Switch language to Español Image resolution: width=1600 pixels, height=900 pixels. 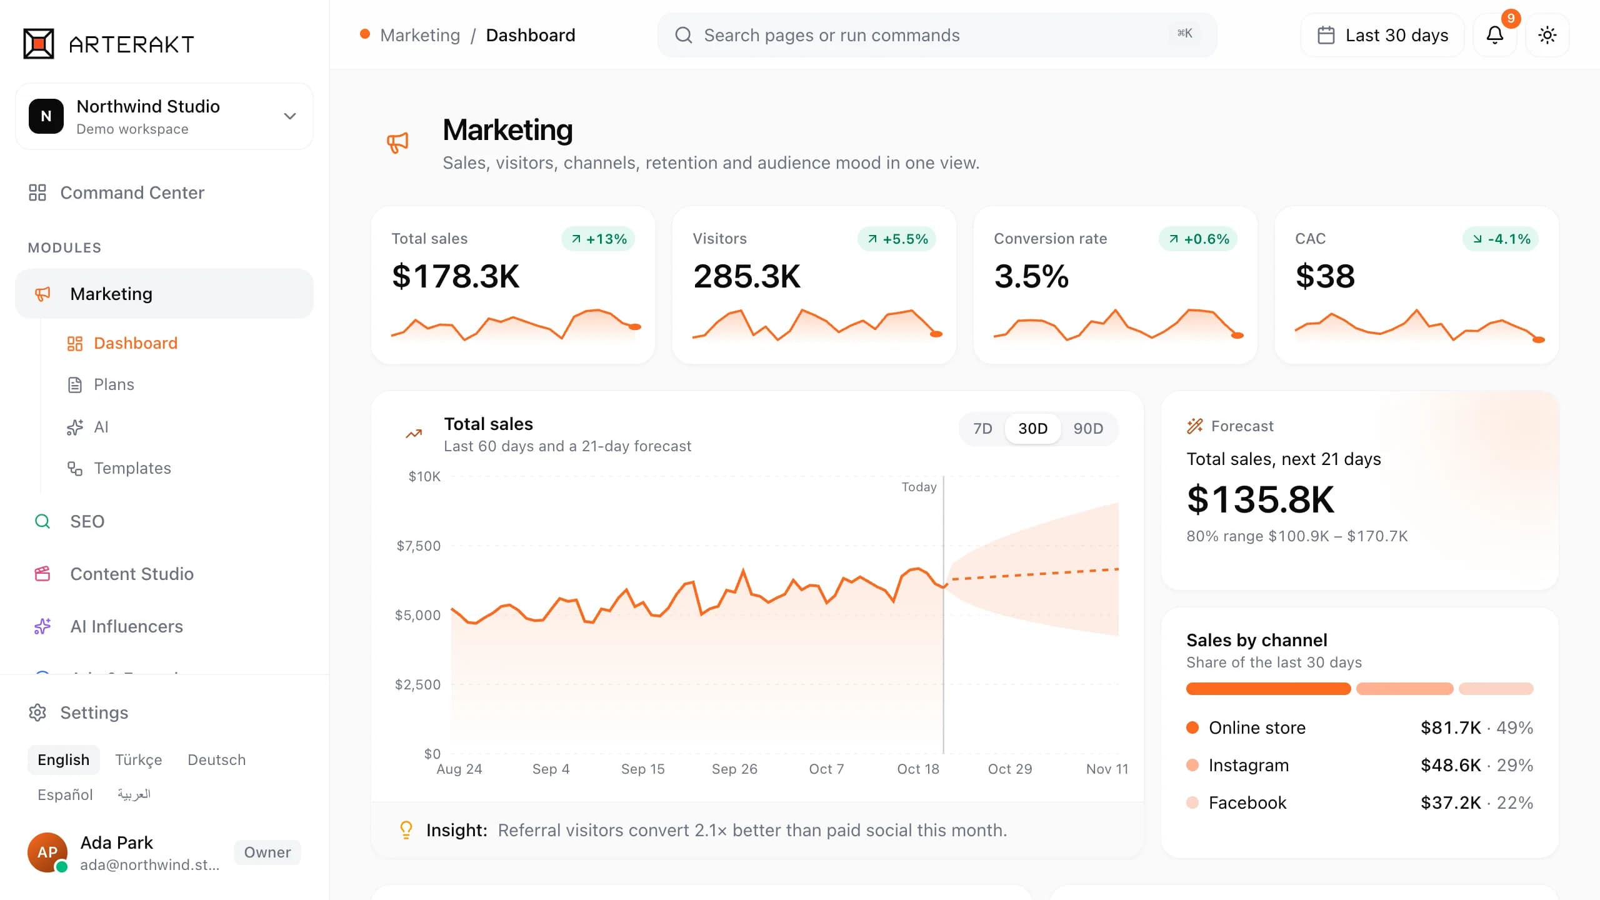pos(65,795)
